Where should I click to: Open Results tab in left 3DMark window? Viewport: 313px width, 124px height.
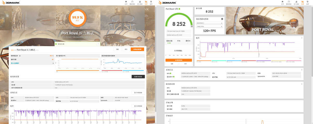146,3
